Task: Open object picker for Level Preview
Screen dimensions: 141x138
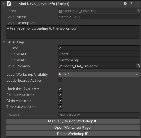Action: pyautogui.click(x=138, y=66)
